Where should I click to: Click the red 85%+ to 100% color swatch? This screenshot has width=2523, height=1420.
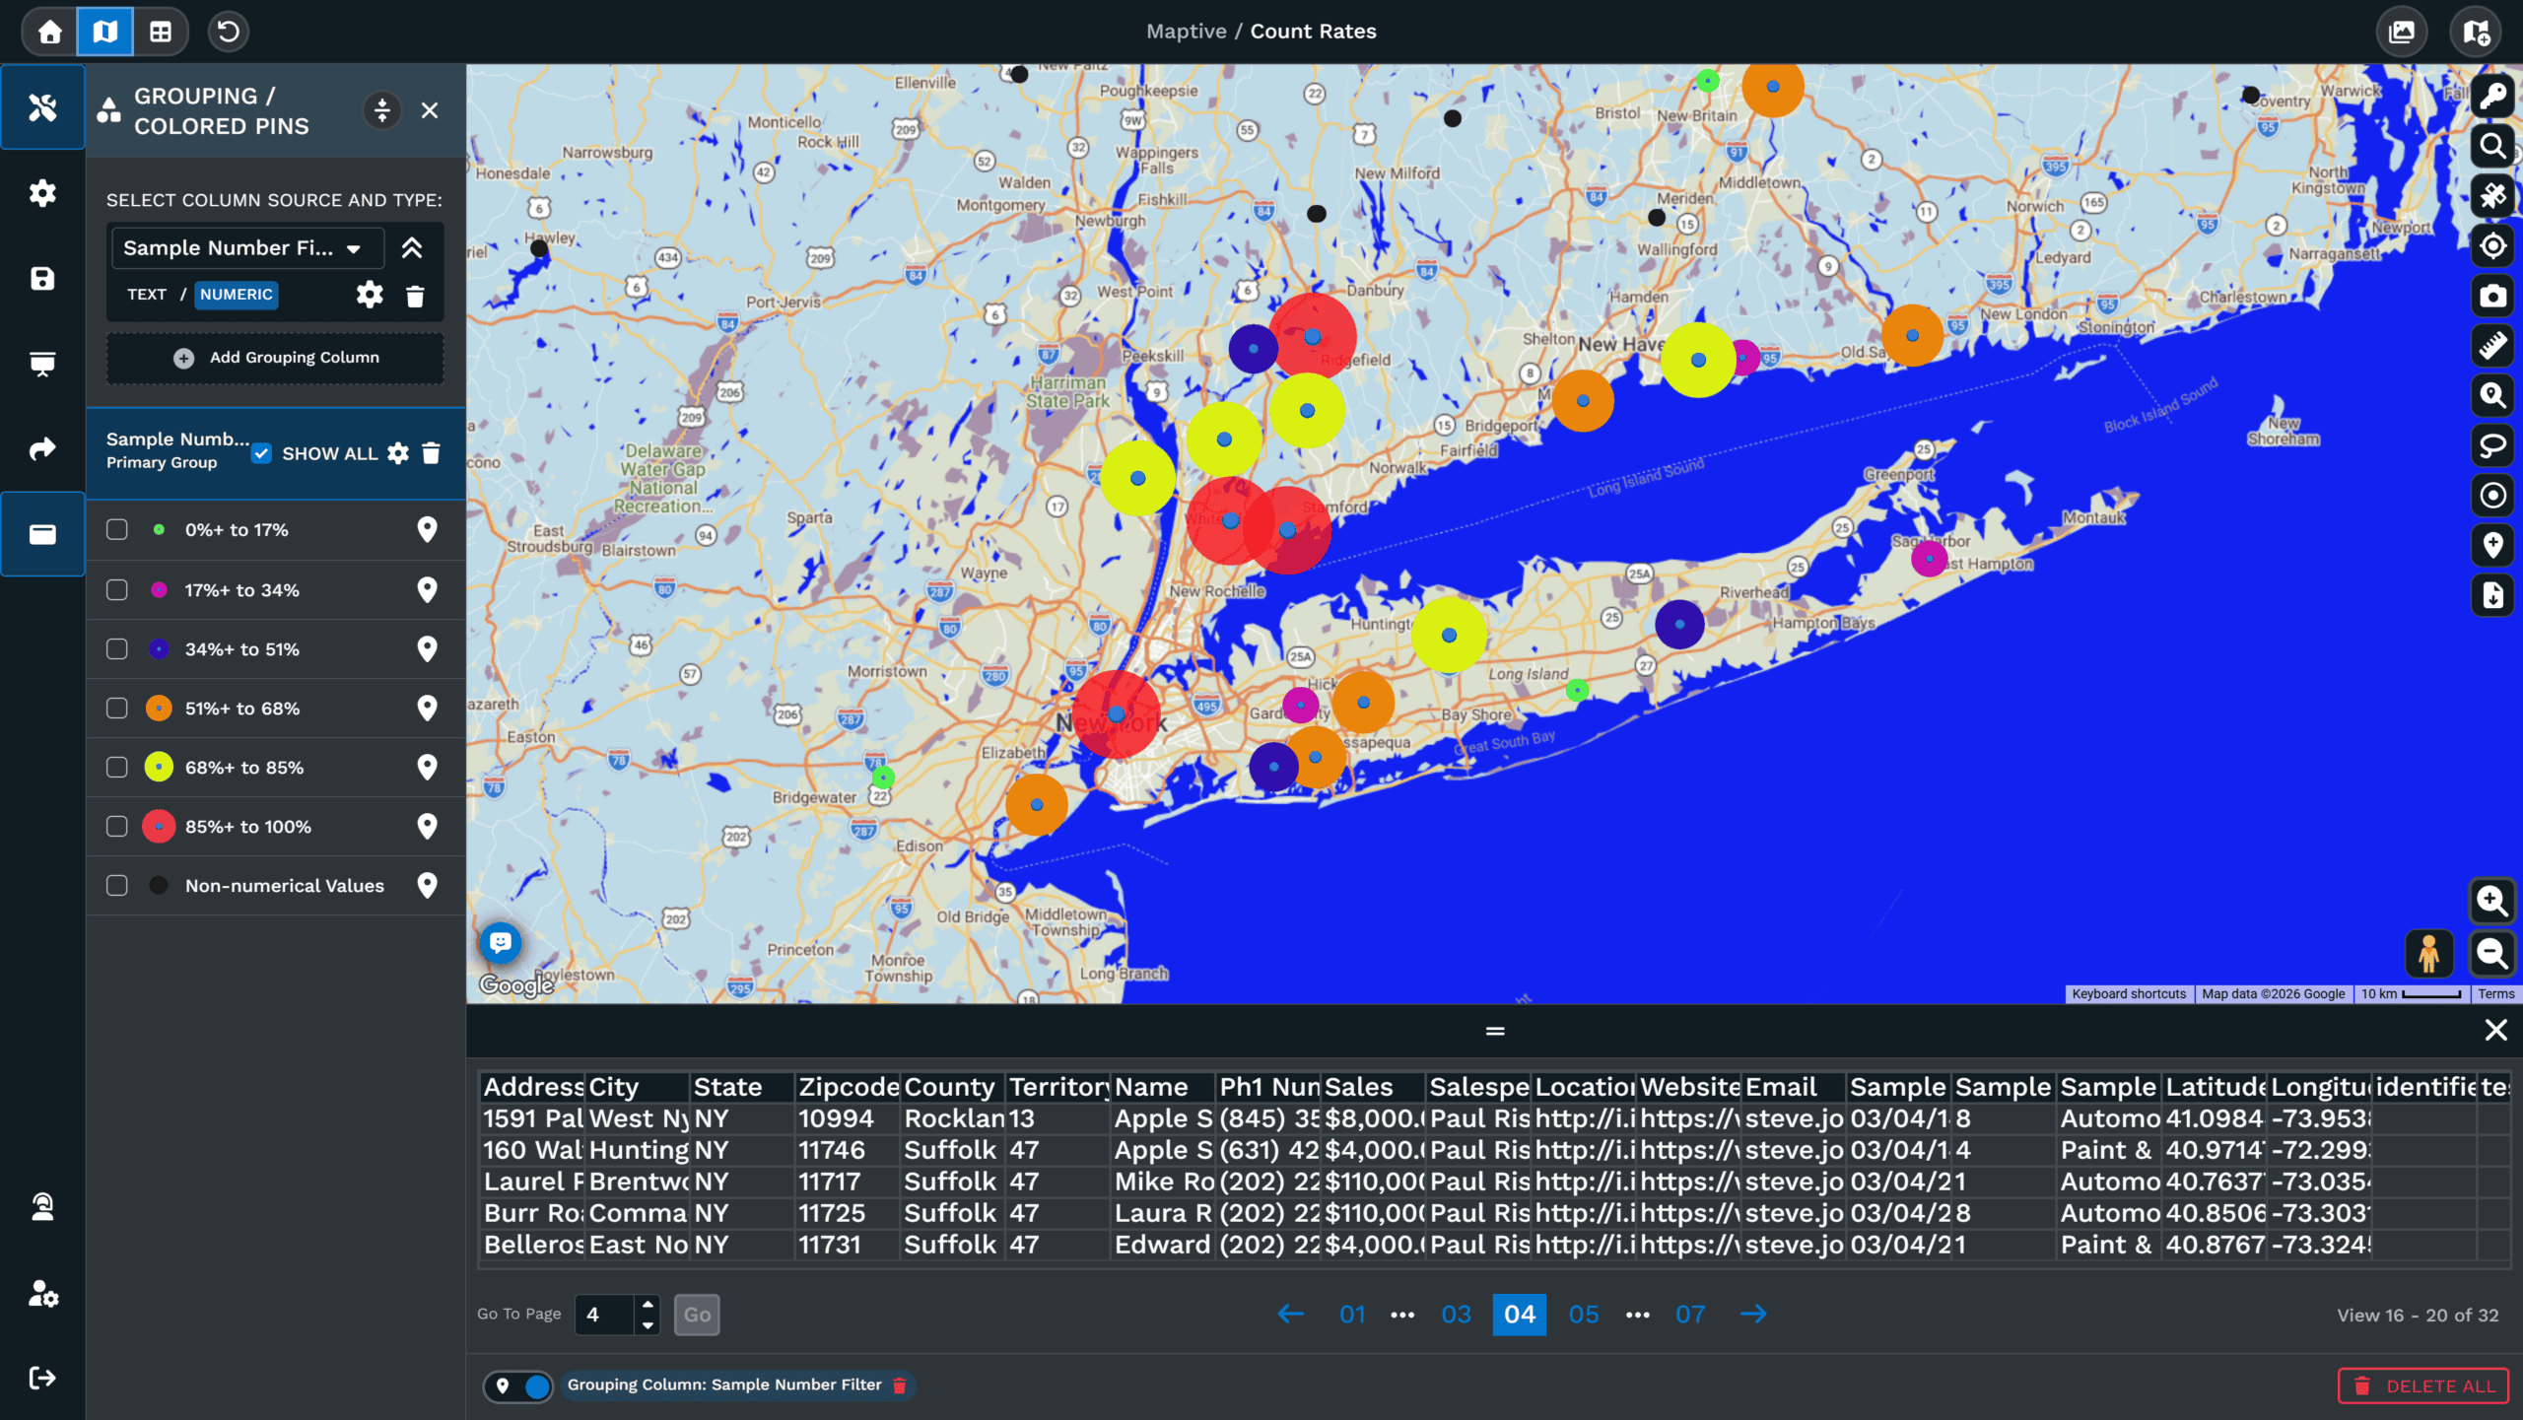point(159,827)
